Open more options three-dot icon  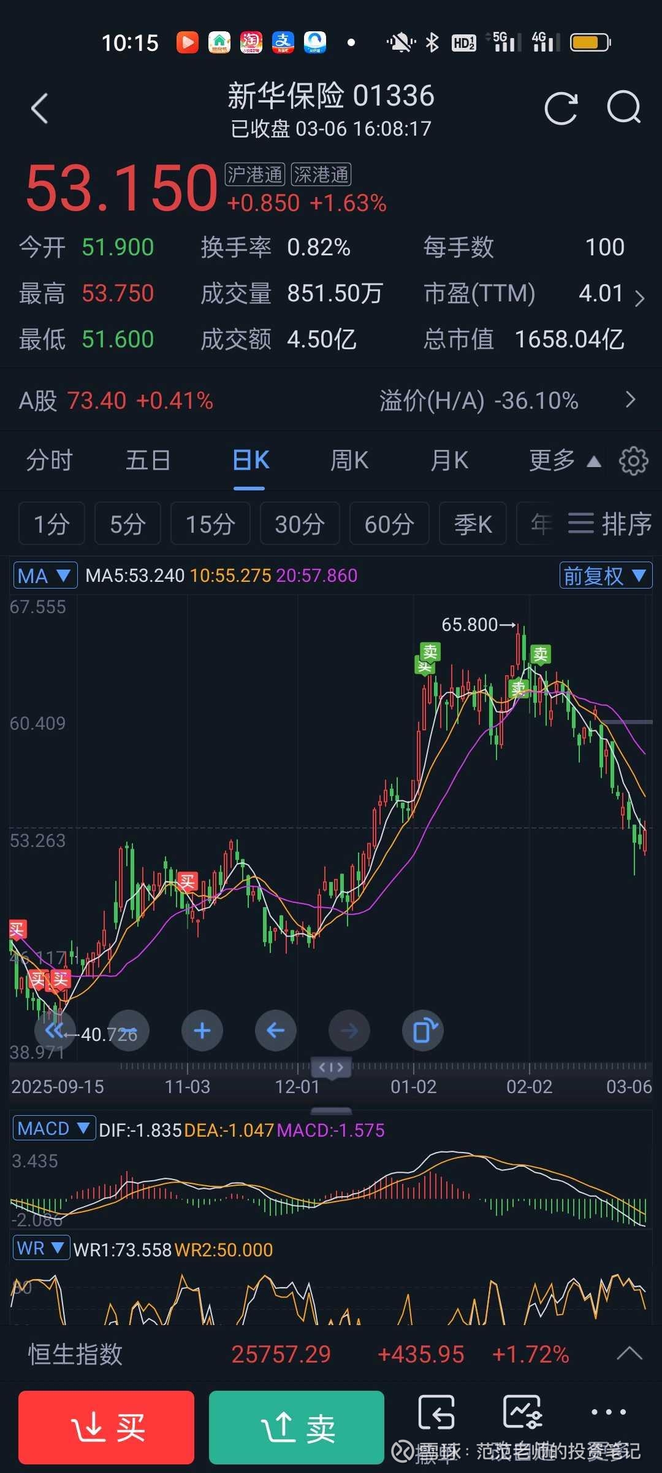609,1412
